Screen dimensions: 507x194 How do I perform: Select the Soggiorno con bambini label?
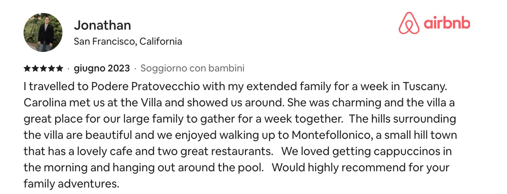[192, 68]
